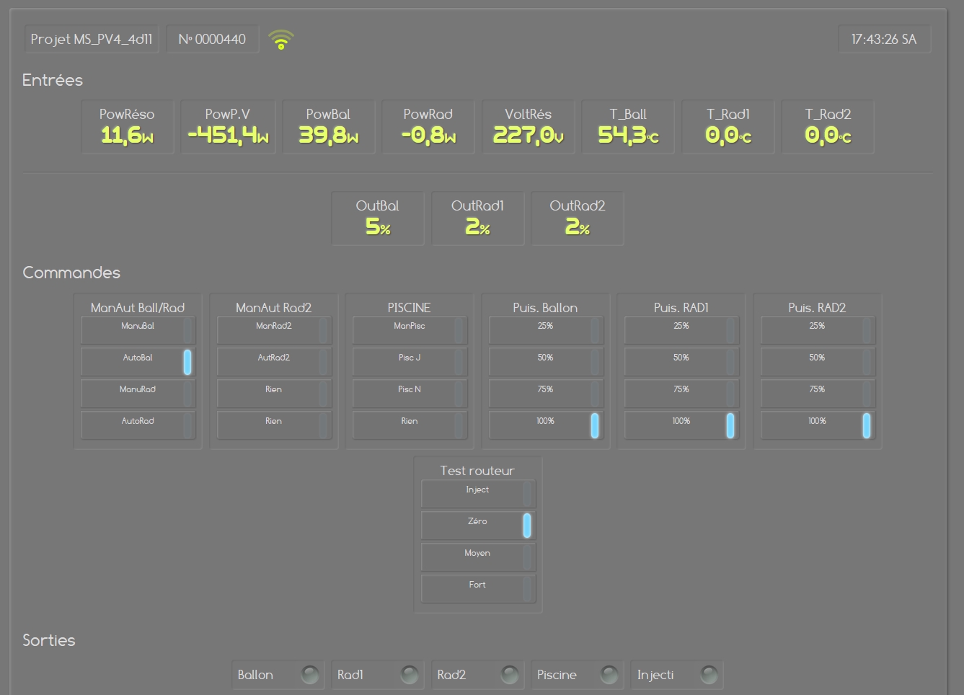Select Pisc J in PISCINE panel
Screen dimensions: 964x695
(x=410, y=362)
